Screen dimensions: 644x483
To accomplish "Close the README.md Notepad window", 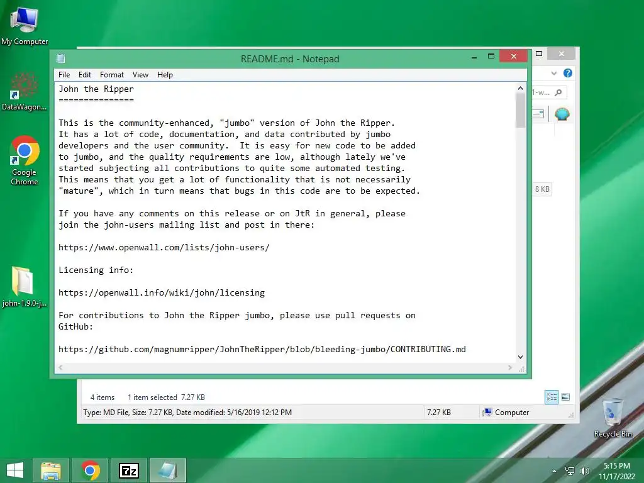I will pyautogui.click(x=513, y=56).
